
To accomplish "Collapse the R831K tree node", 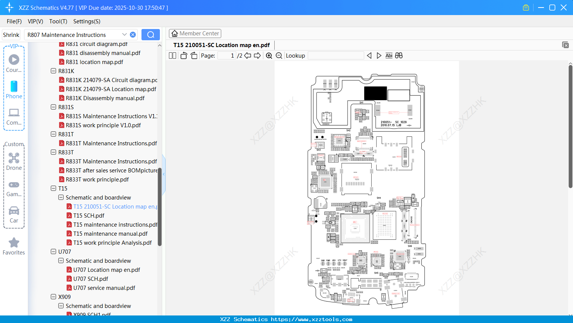I will [53, 71].
